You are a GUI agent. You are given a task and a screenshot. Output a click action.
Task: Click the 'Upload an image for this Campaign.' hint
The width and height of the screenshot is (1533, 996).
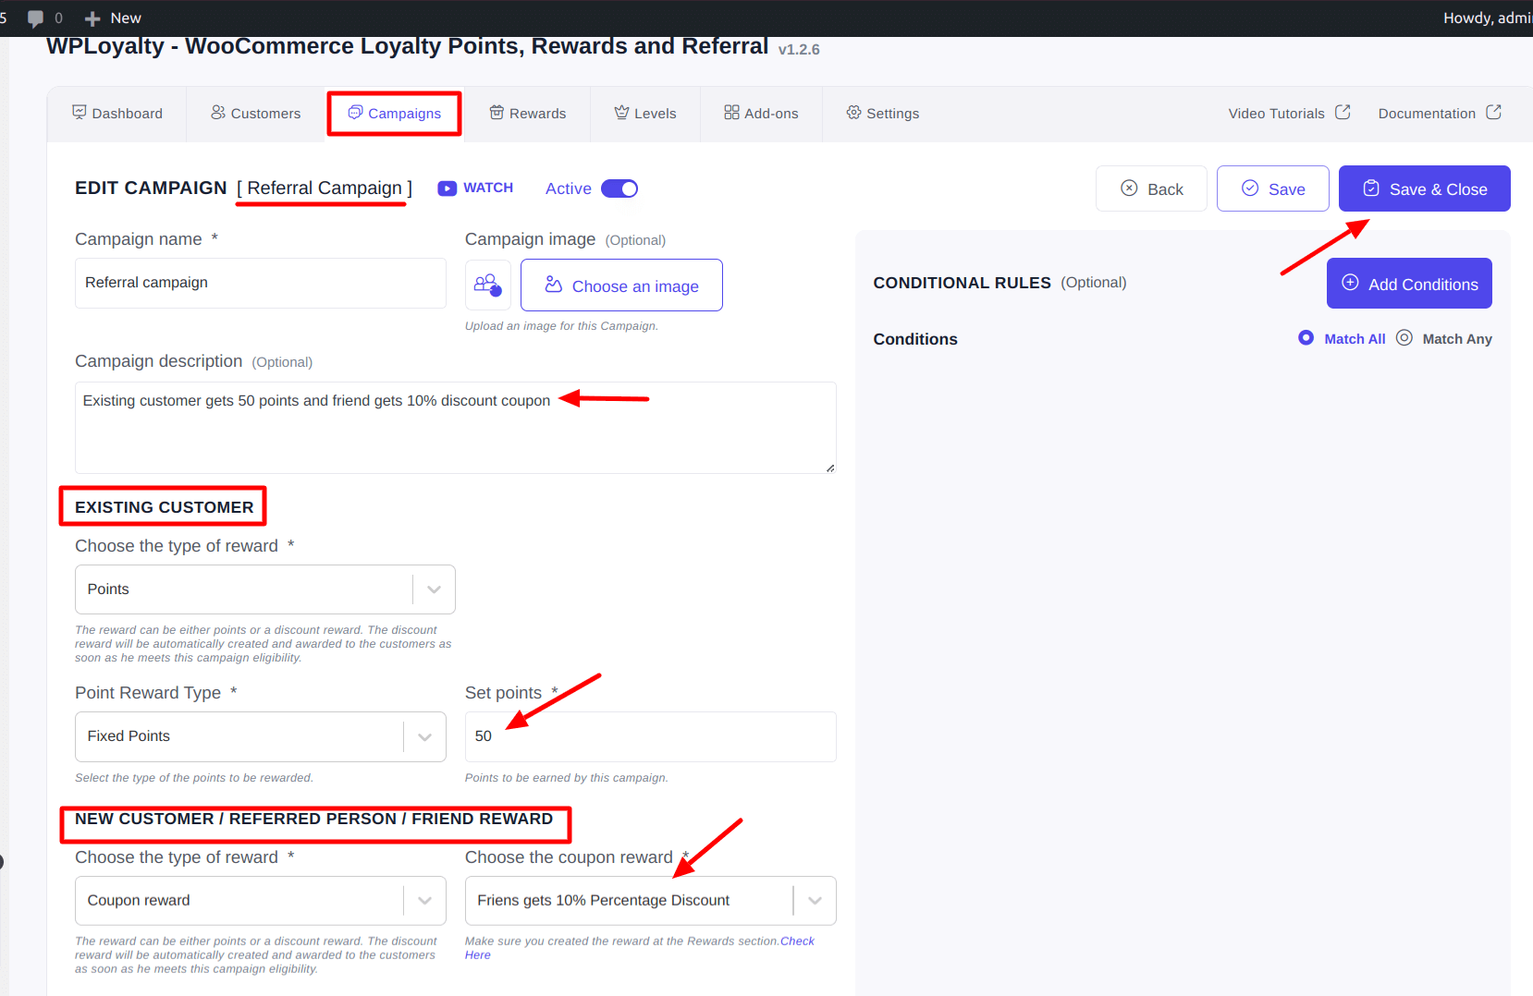(561, 326)
